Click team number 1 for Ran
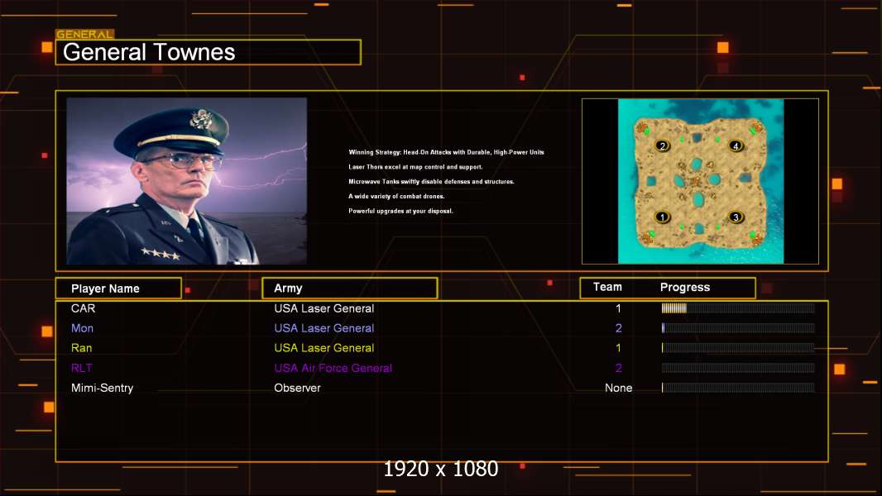The width and height of the screenshot is (882, 496). (618, 348)
